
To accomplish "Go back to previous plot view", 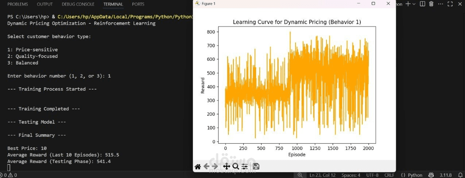I will (x=207, y=166).
